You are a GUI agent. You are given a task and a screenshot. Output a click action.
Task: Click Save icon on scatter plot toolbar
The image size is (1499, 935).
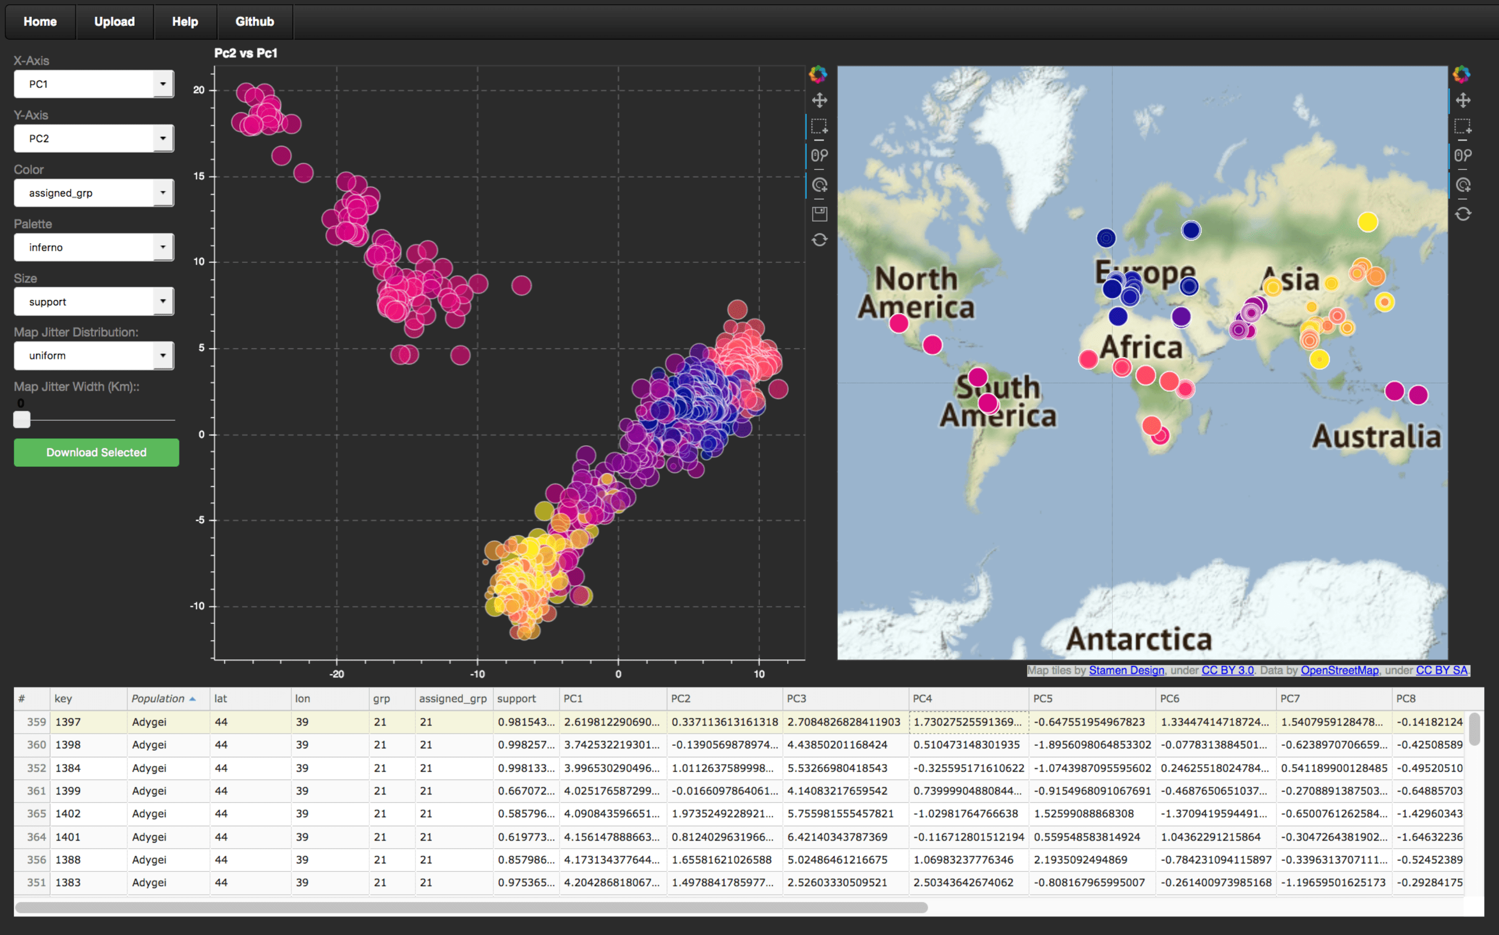[819, 214]
